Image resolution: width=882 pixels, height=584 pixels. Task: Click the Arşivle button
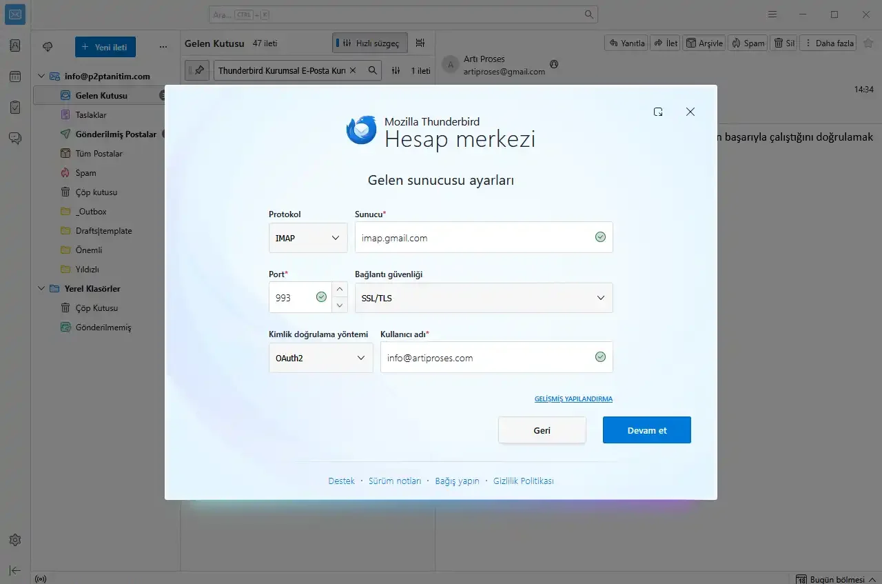pyautogui.click(x=704, y=43)
